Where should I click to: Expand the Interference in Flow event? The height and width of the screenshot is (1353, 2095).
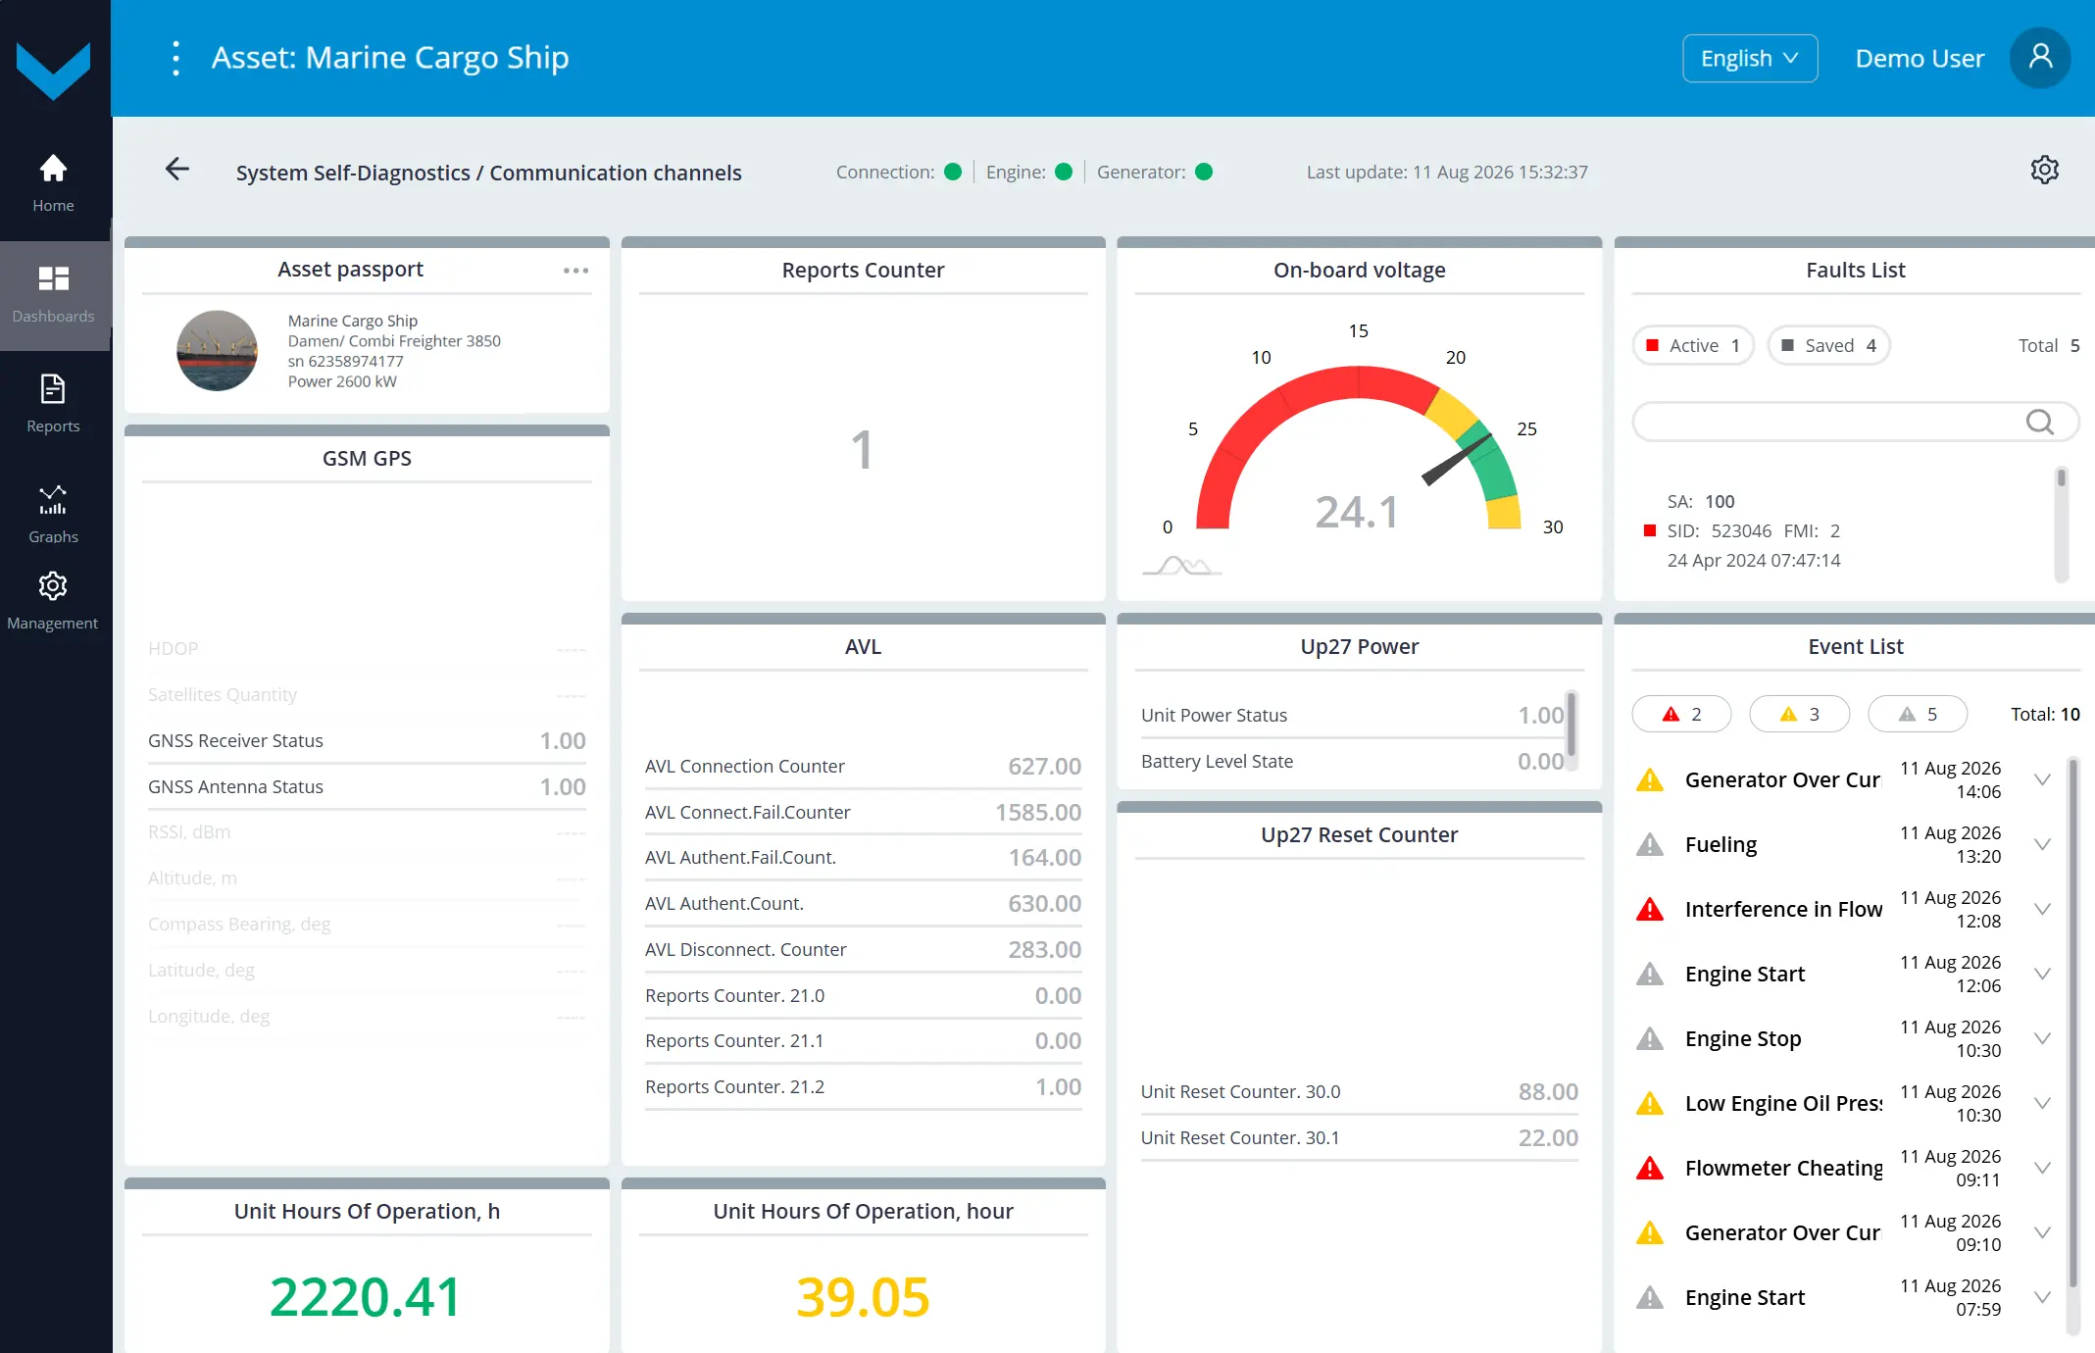(2042, 909)
